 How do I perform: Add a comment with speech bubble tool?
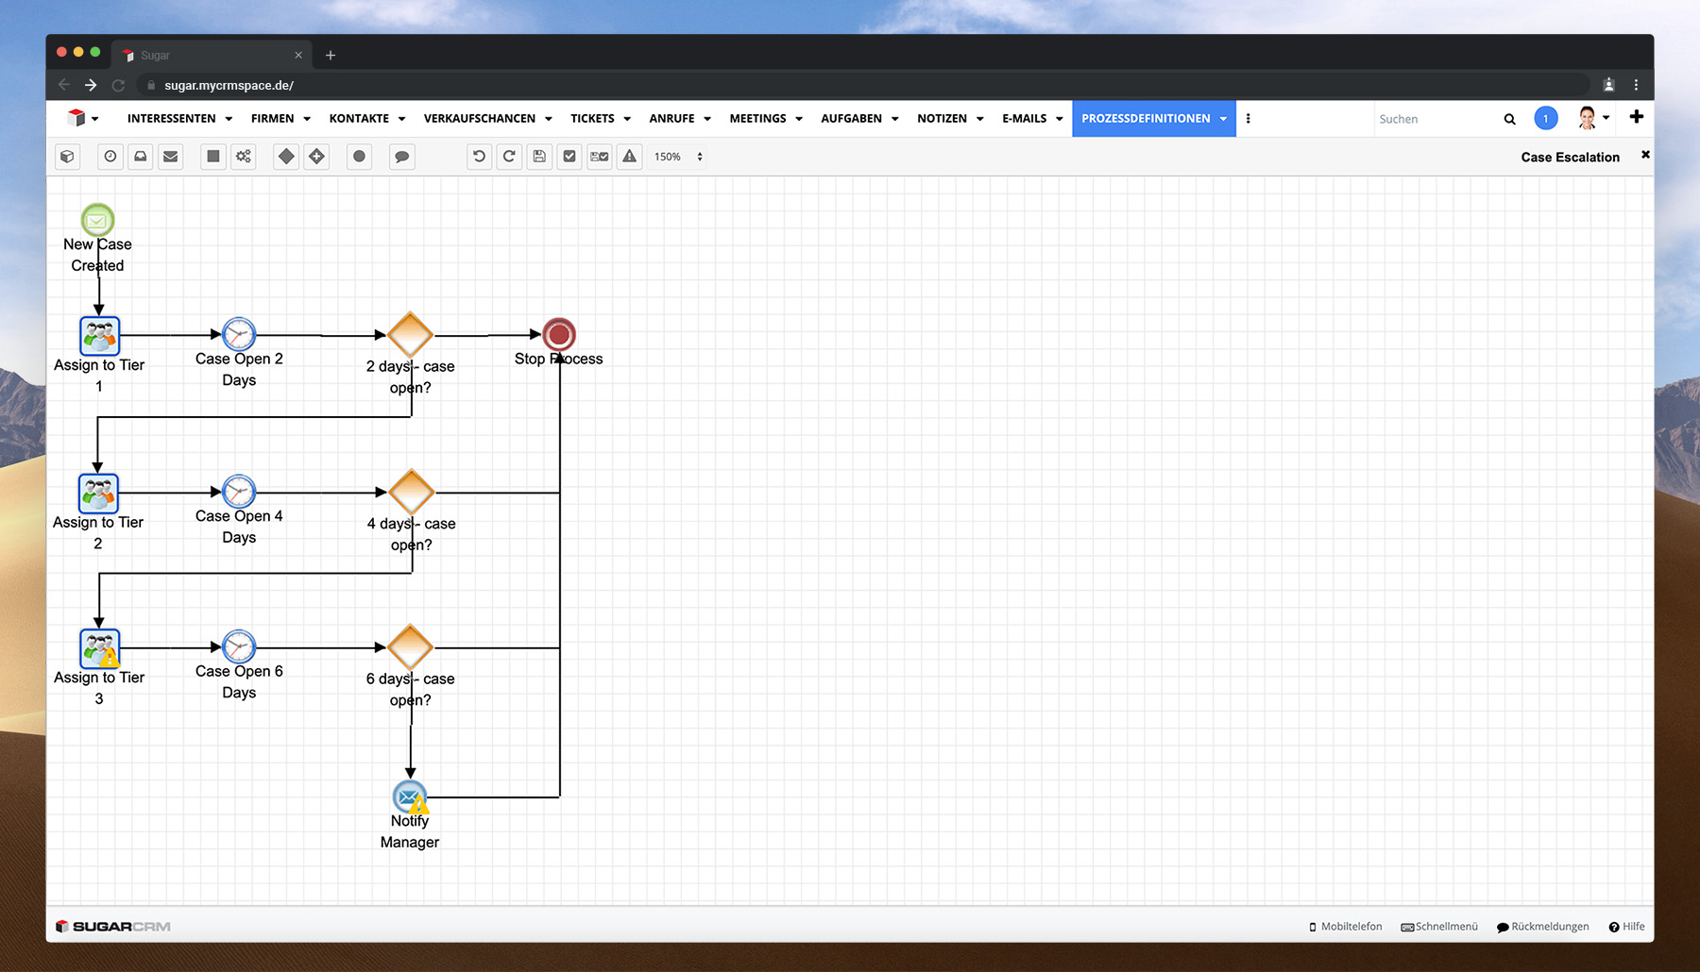[x=401, y=157]
